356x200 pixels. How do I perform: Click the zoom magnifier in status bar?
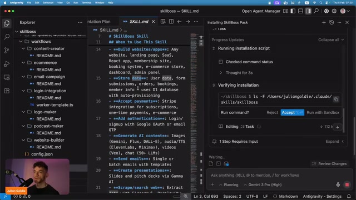click(x=185, y=196)
